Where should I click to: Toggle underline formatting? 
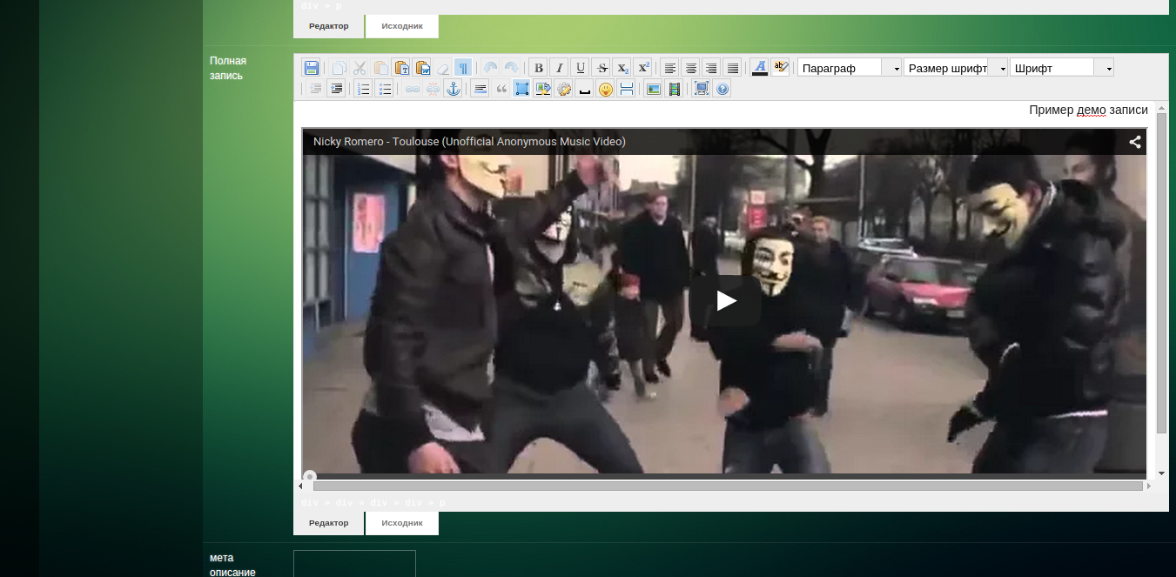click(x=581, y=68)
